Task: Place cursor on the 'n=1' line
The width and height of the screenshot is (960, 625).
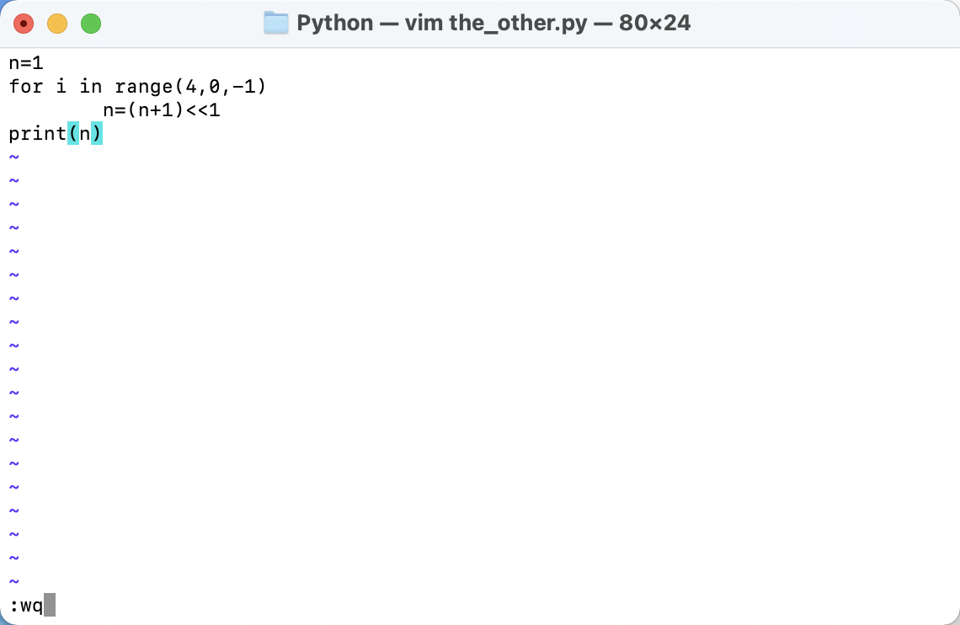Action: [x=26, y=62]
